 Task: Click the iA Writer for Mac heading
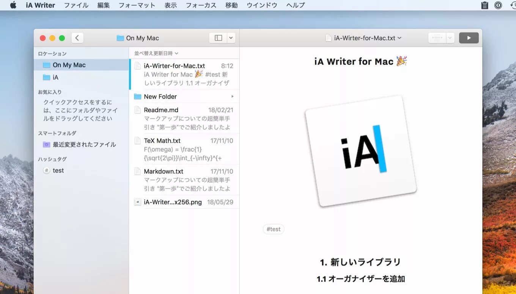point(361,61)
